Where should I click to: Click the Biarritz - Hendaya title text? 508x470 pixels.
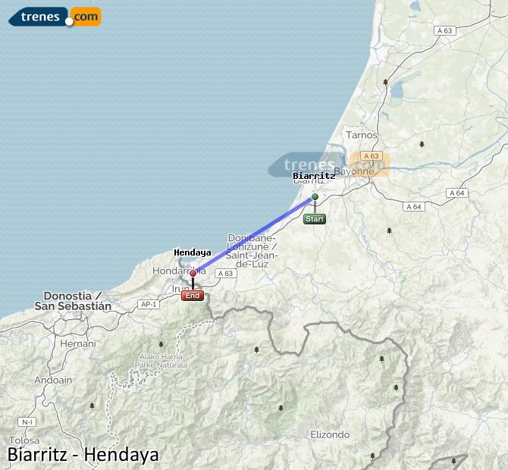pyautogui.click(x=83, y=454)
